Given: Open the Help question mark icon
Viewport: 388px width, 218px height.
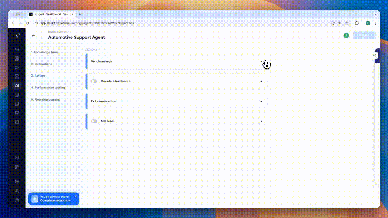Looking at the screenshot, I should [x=17, y=200].
